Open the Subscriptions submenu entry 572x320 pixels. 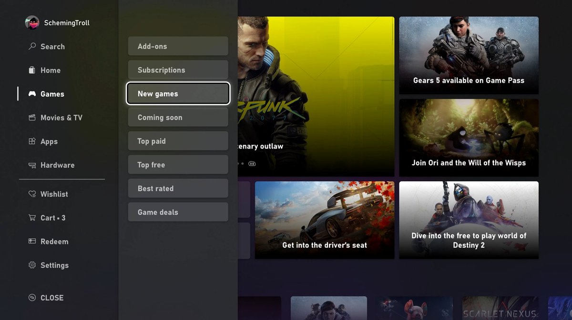(178, 70)
